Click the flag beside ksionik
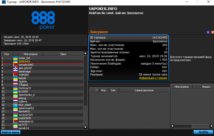 click(15, 78)
